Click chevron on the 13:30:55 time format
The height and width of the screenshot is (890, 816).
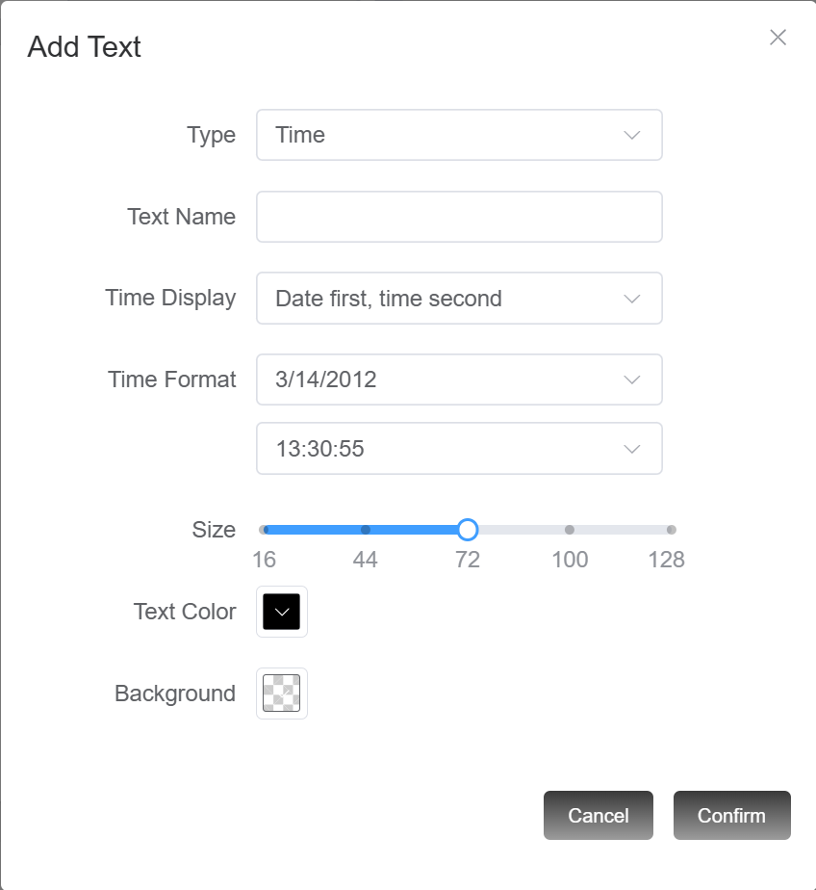coord(632,449)
